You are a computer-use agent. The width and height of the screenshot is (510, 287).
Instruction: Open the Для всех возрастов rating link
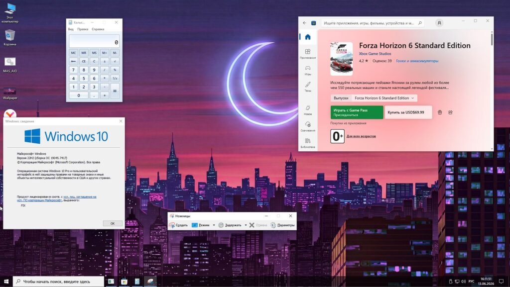(x=361, y=136)
